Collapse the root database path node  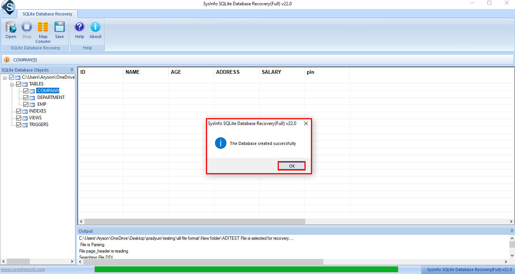pyautogui.click(x=5, y=78)
